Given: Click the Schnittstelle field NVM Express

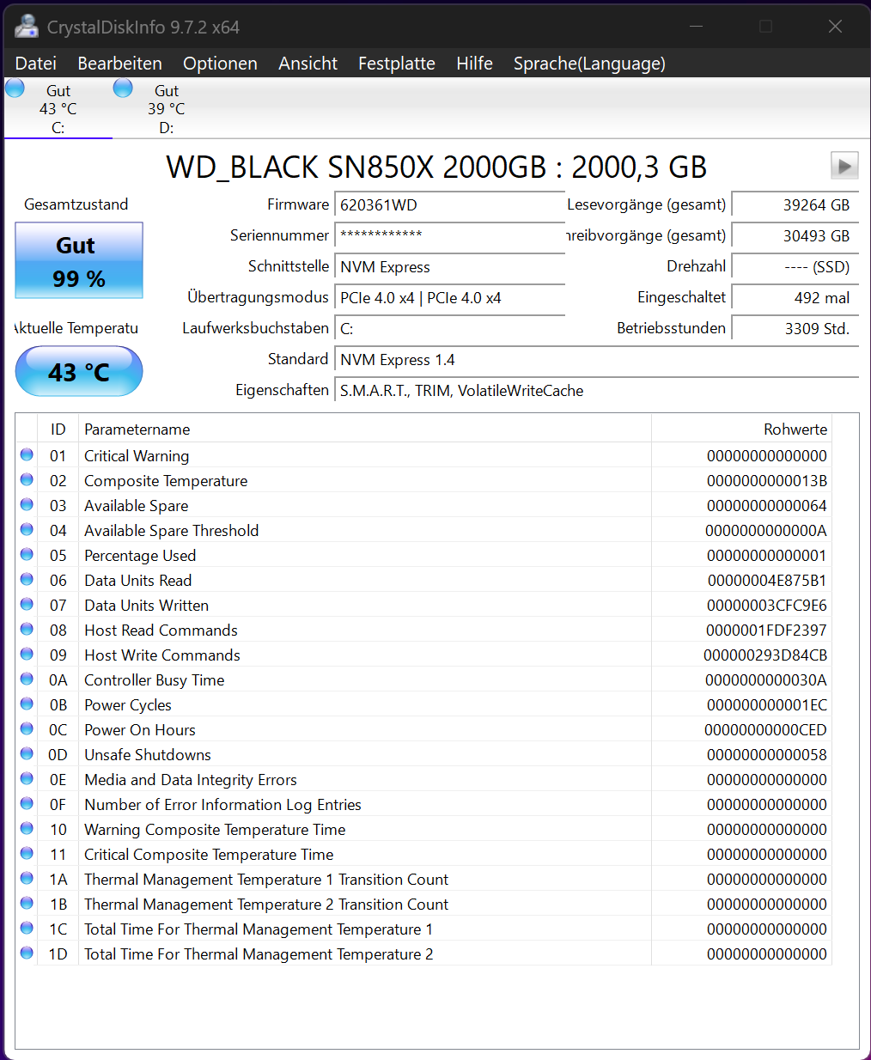Looking at the screenshot, I should click(449, 267).
